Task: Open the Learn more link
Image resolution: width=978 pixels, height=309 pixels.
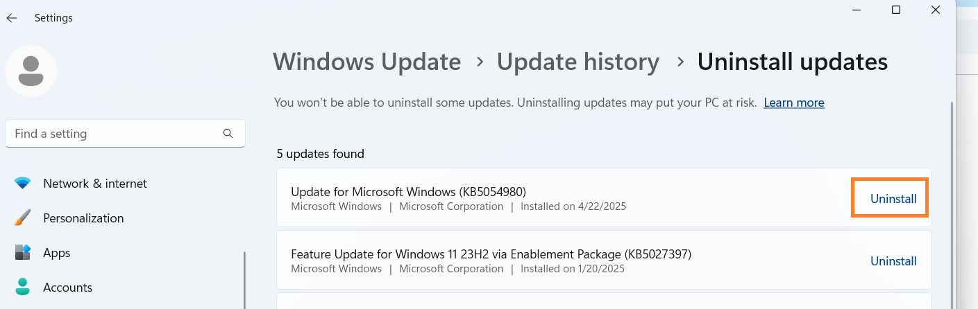Action: coord(793,103)
